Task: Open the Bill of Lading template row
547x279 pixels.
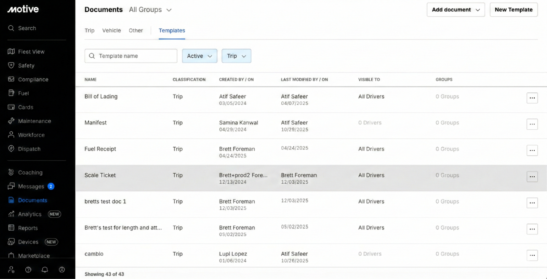Action: [101, 97]
